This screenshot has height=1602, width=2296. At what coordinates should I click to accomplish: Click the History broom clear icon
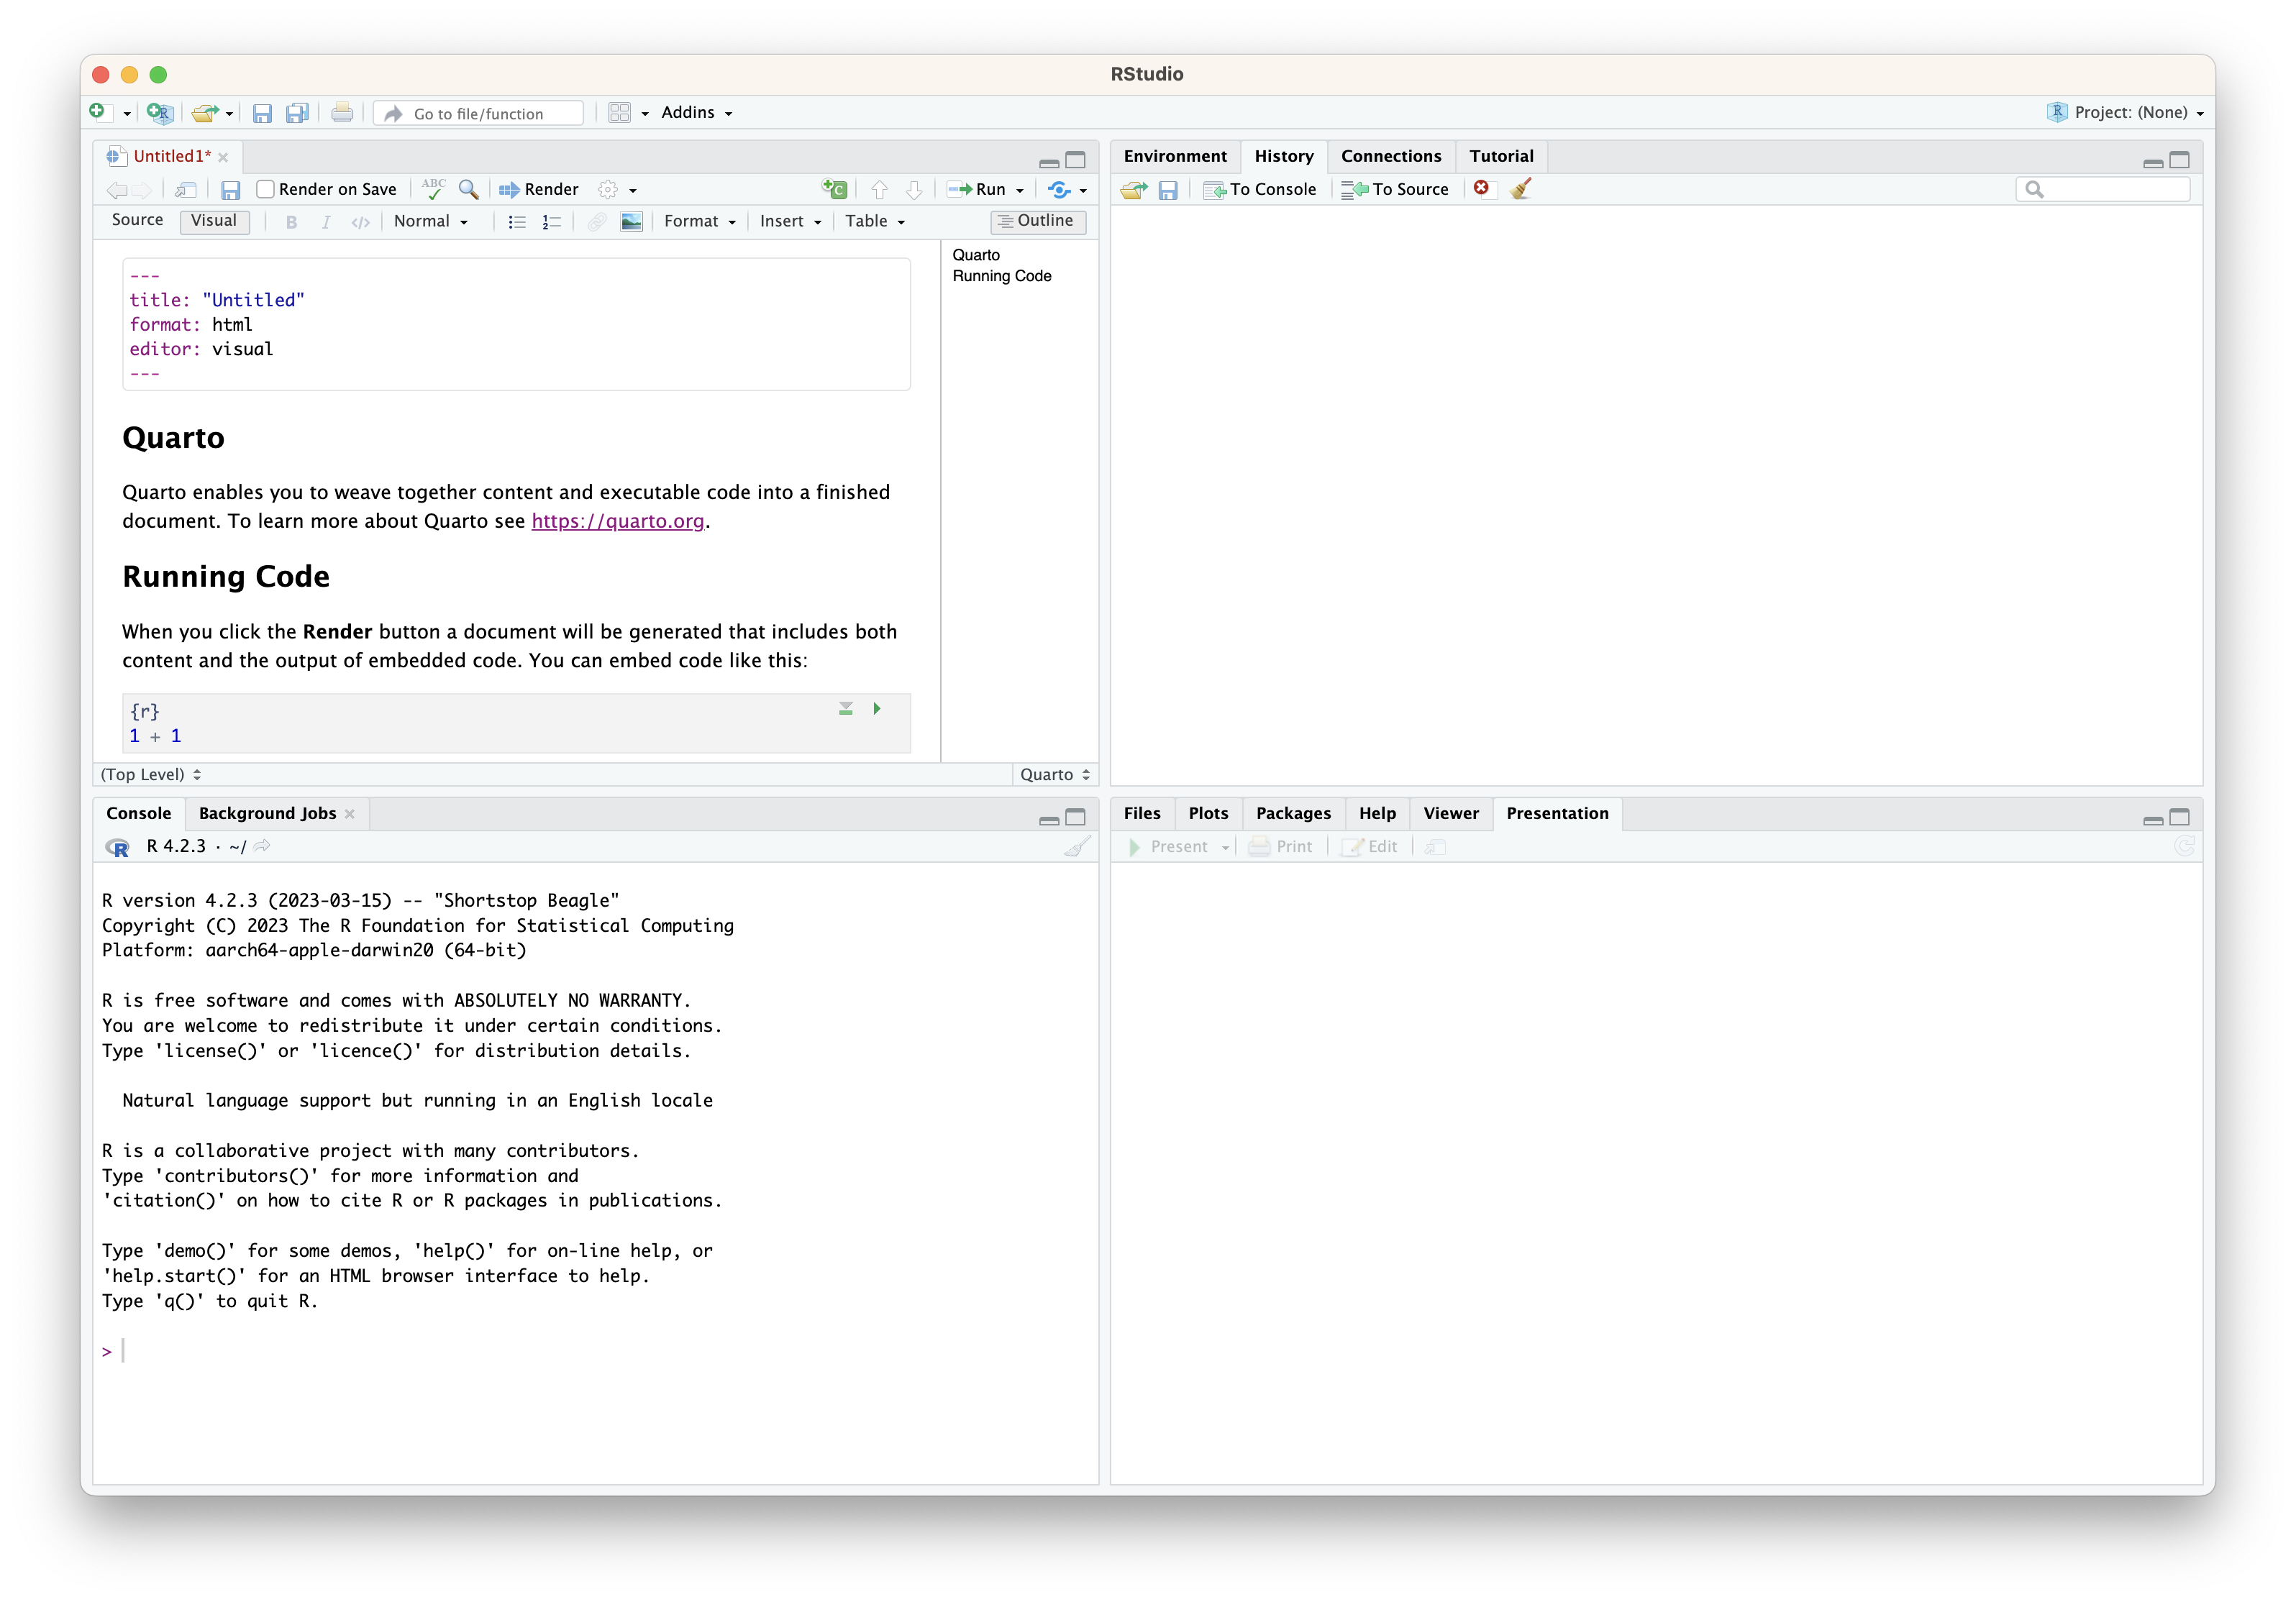pyautogui.click(x=1521, y=189)
